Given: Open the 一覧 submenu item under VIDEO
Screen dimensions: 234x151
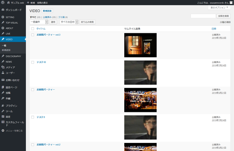Looking at the screenshot, I should point(4,46).
